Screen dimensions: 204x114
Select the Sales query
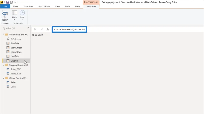click(13, 82)
